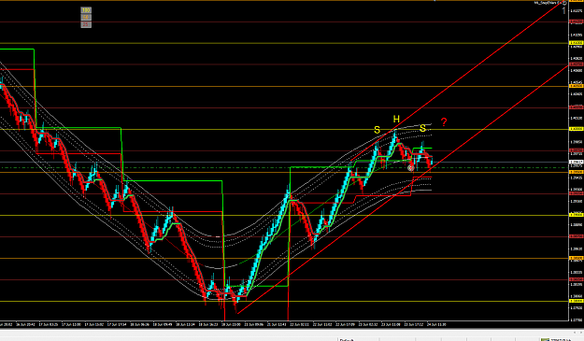Viewport: 584px width, 341px height.
Task: Click the small circle marker on price line
Action: click(411, 168)
